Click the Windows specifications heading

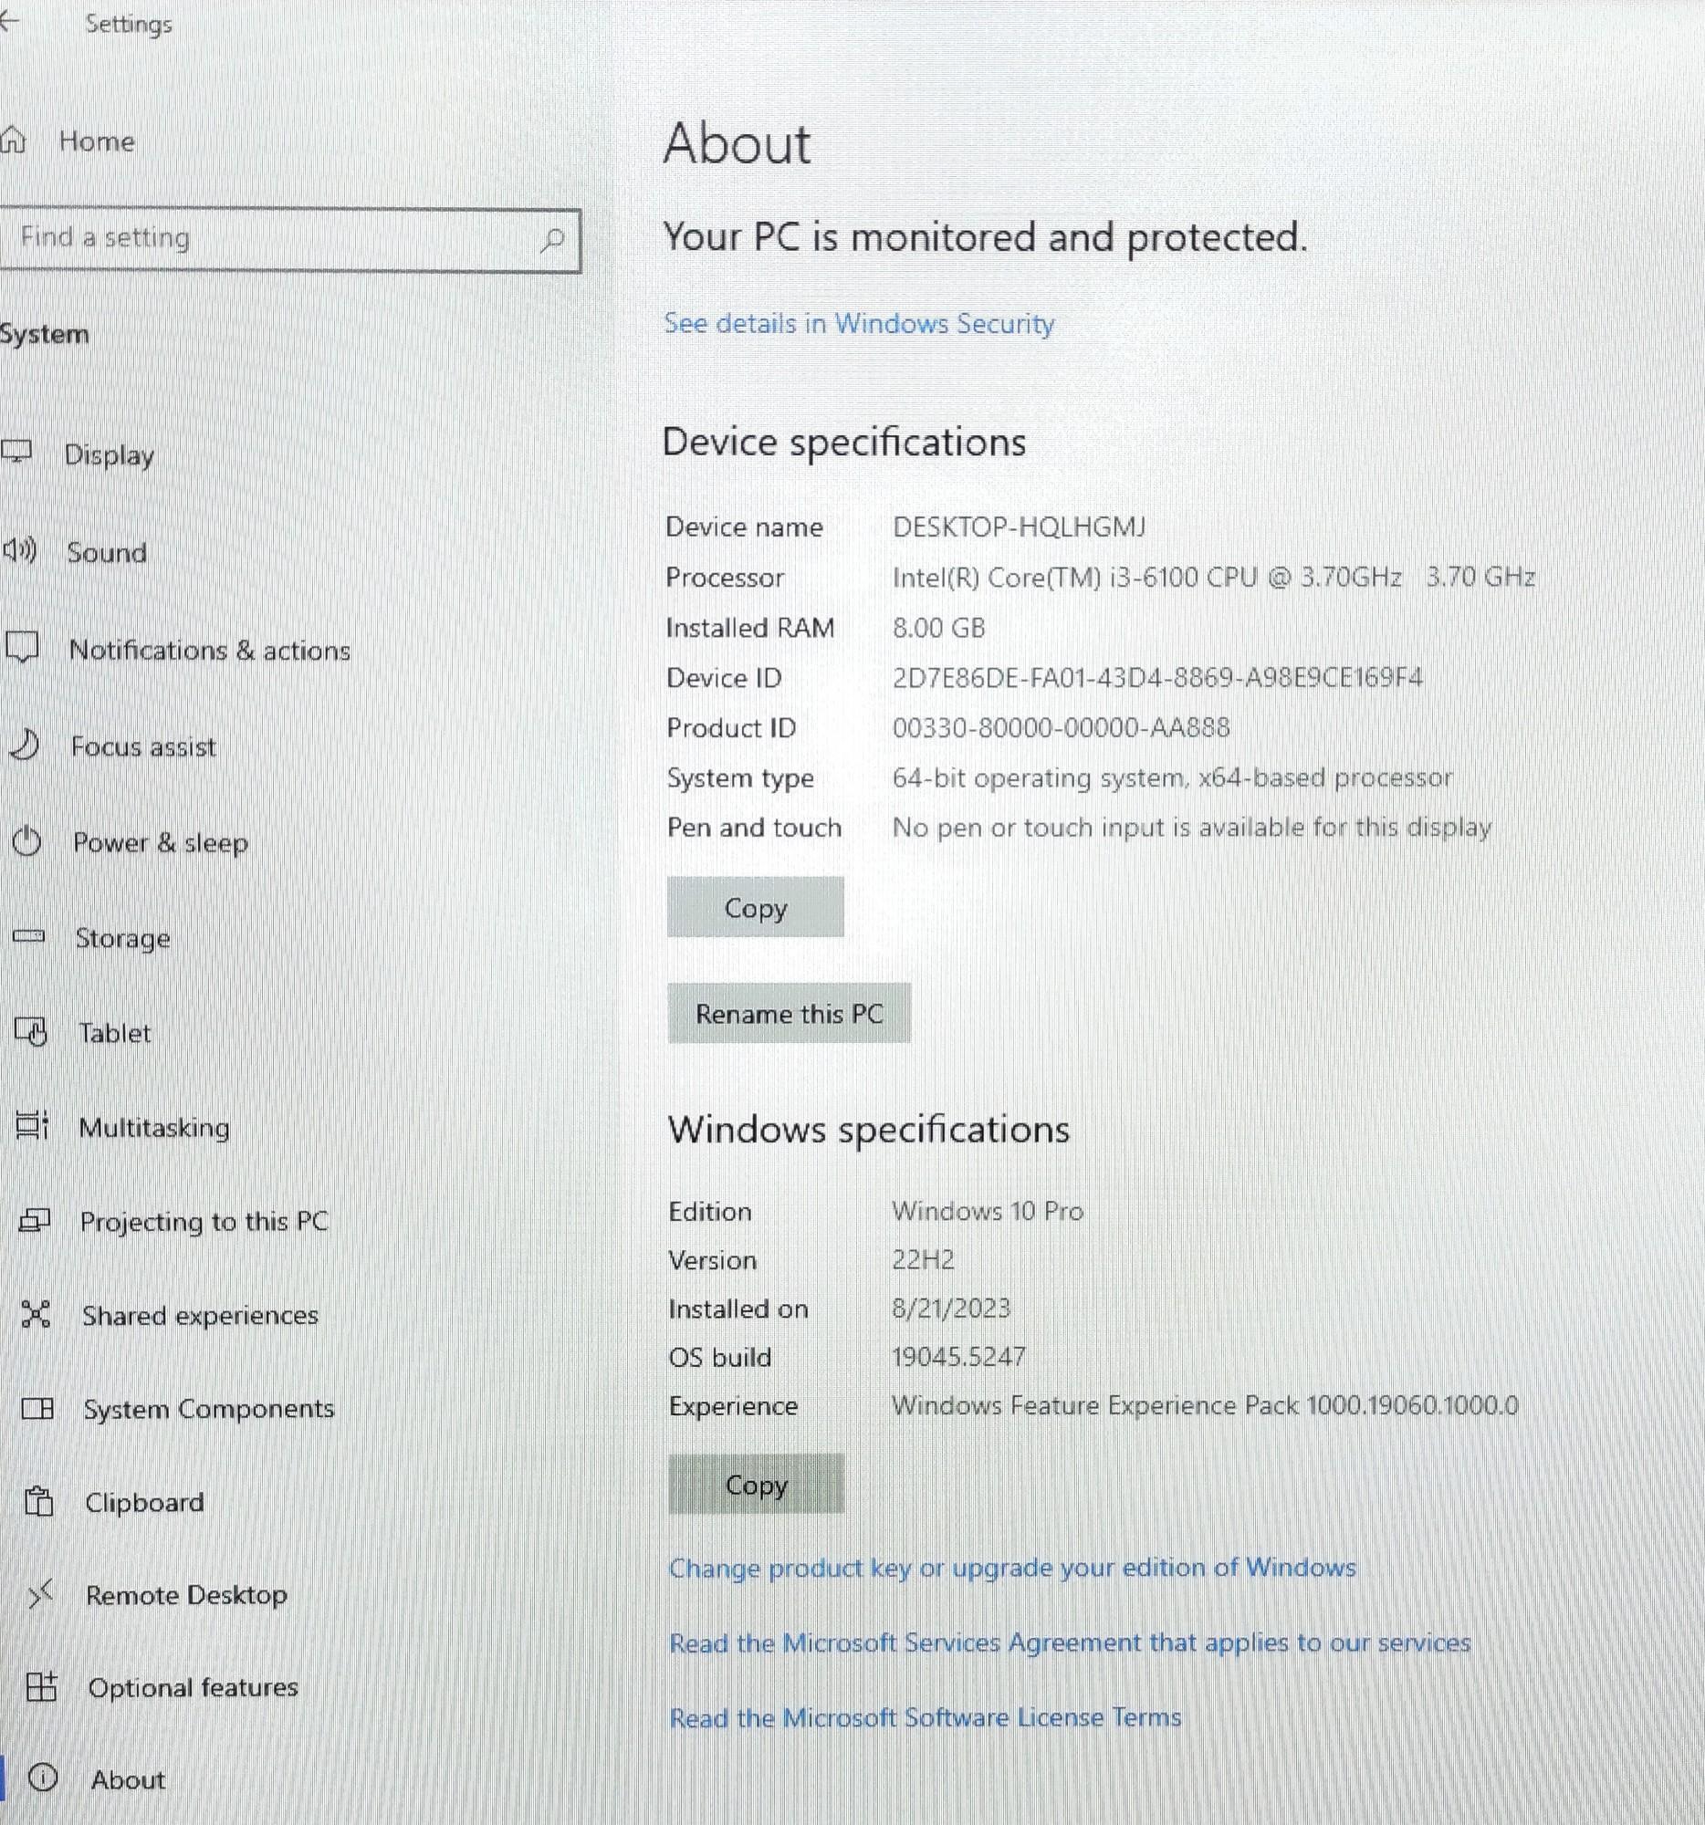869,1130
